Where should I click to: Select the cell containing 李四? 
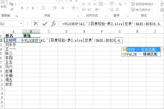tap(13, 58)
